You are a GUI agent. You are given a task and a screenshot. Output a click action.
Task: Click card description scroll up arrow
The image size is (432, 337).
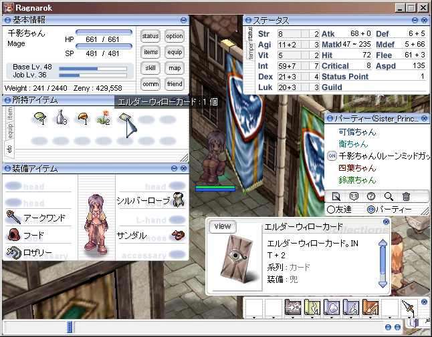[x=383, y=242]
